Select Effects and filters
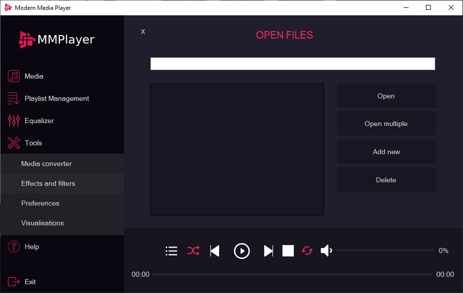463x293 pixels. pos(62,183)
